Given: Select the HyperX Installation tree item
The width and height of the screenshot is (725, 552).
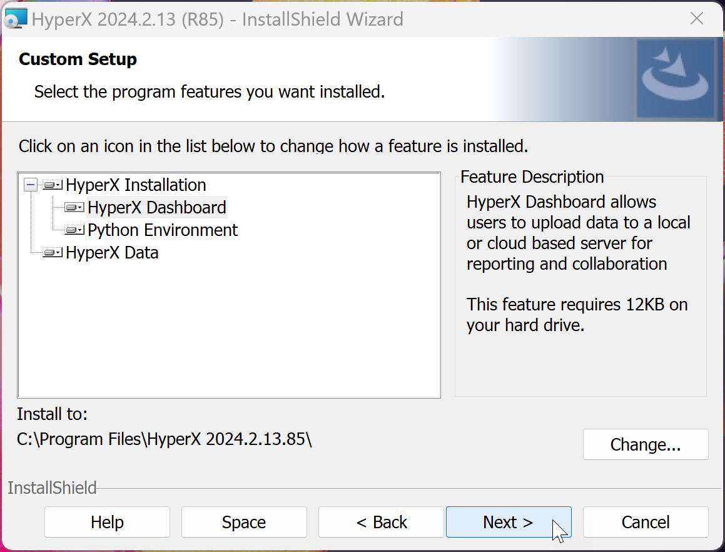Looking at the screenshot, I should tap(136, 185).
